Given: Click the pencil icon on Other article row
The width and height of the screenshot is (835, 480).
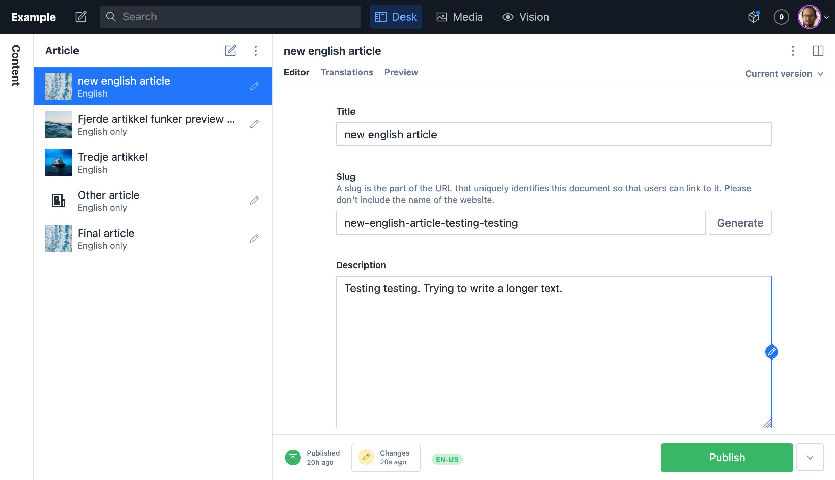Looking at the screenshot, I should click(x=254, y=201).
